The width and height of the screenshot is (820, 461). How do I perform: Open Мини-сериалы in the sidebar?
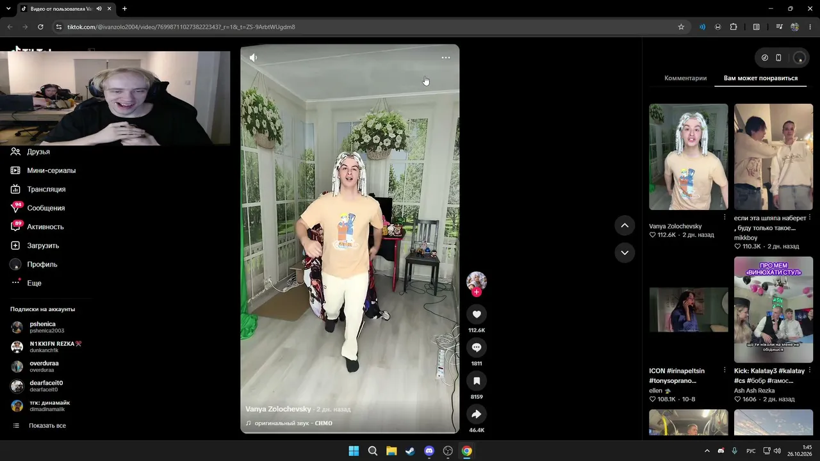click(x=51, y=170)
